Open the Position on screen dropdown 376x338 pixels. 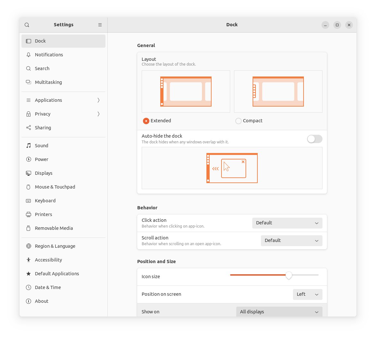click(x=307, y=294)
